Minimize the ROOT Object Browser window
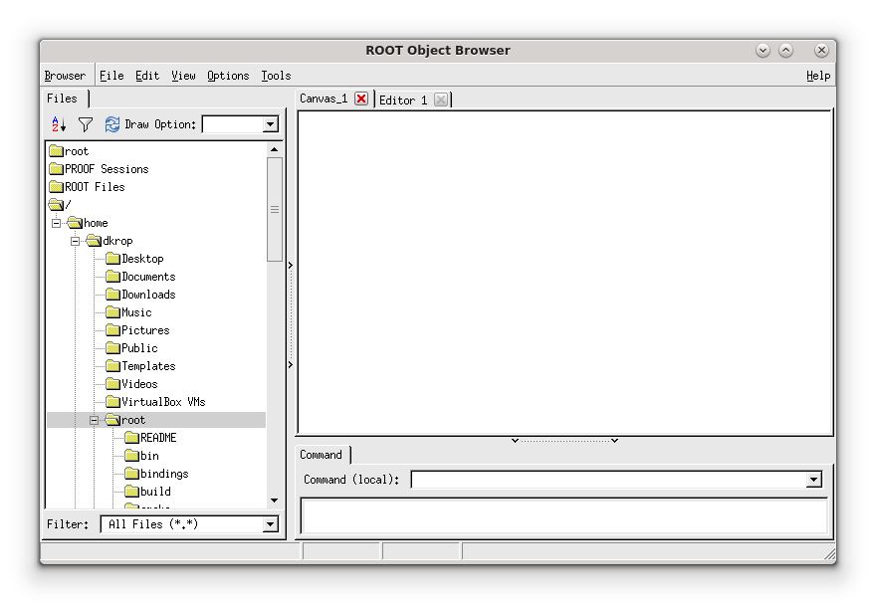The width and height of the screenshot is (876, 604). [763, 50]
